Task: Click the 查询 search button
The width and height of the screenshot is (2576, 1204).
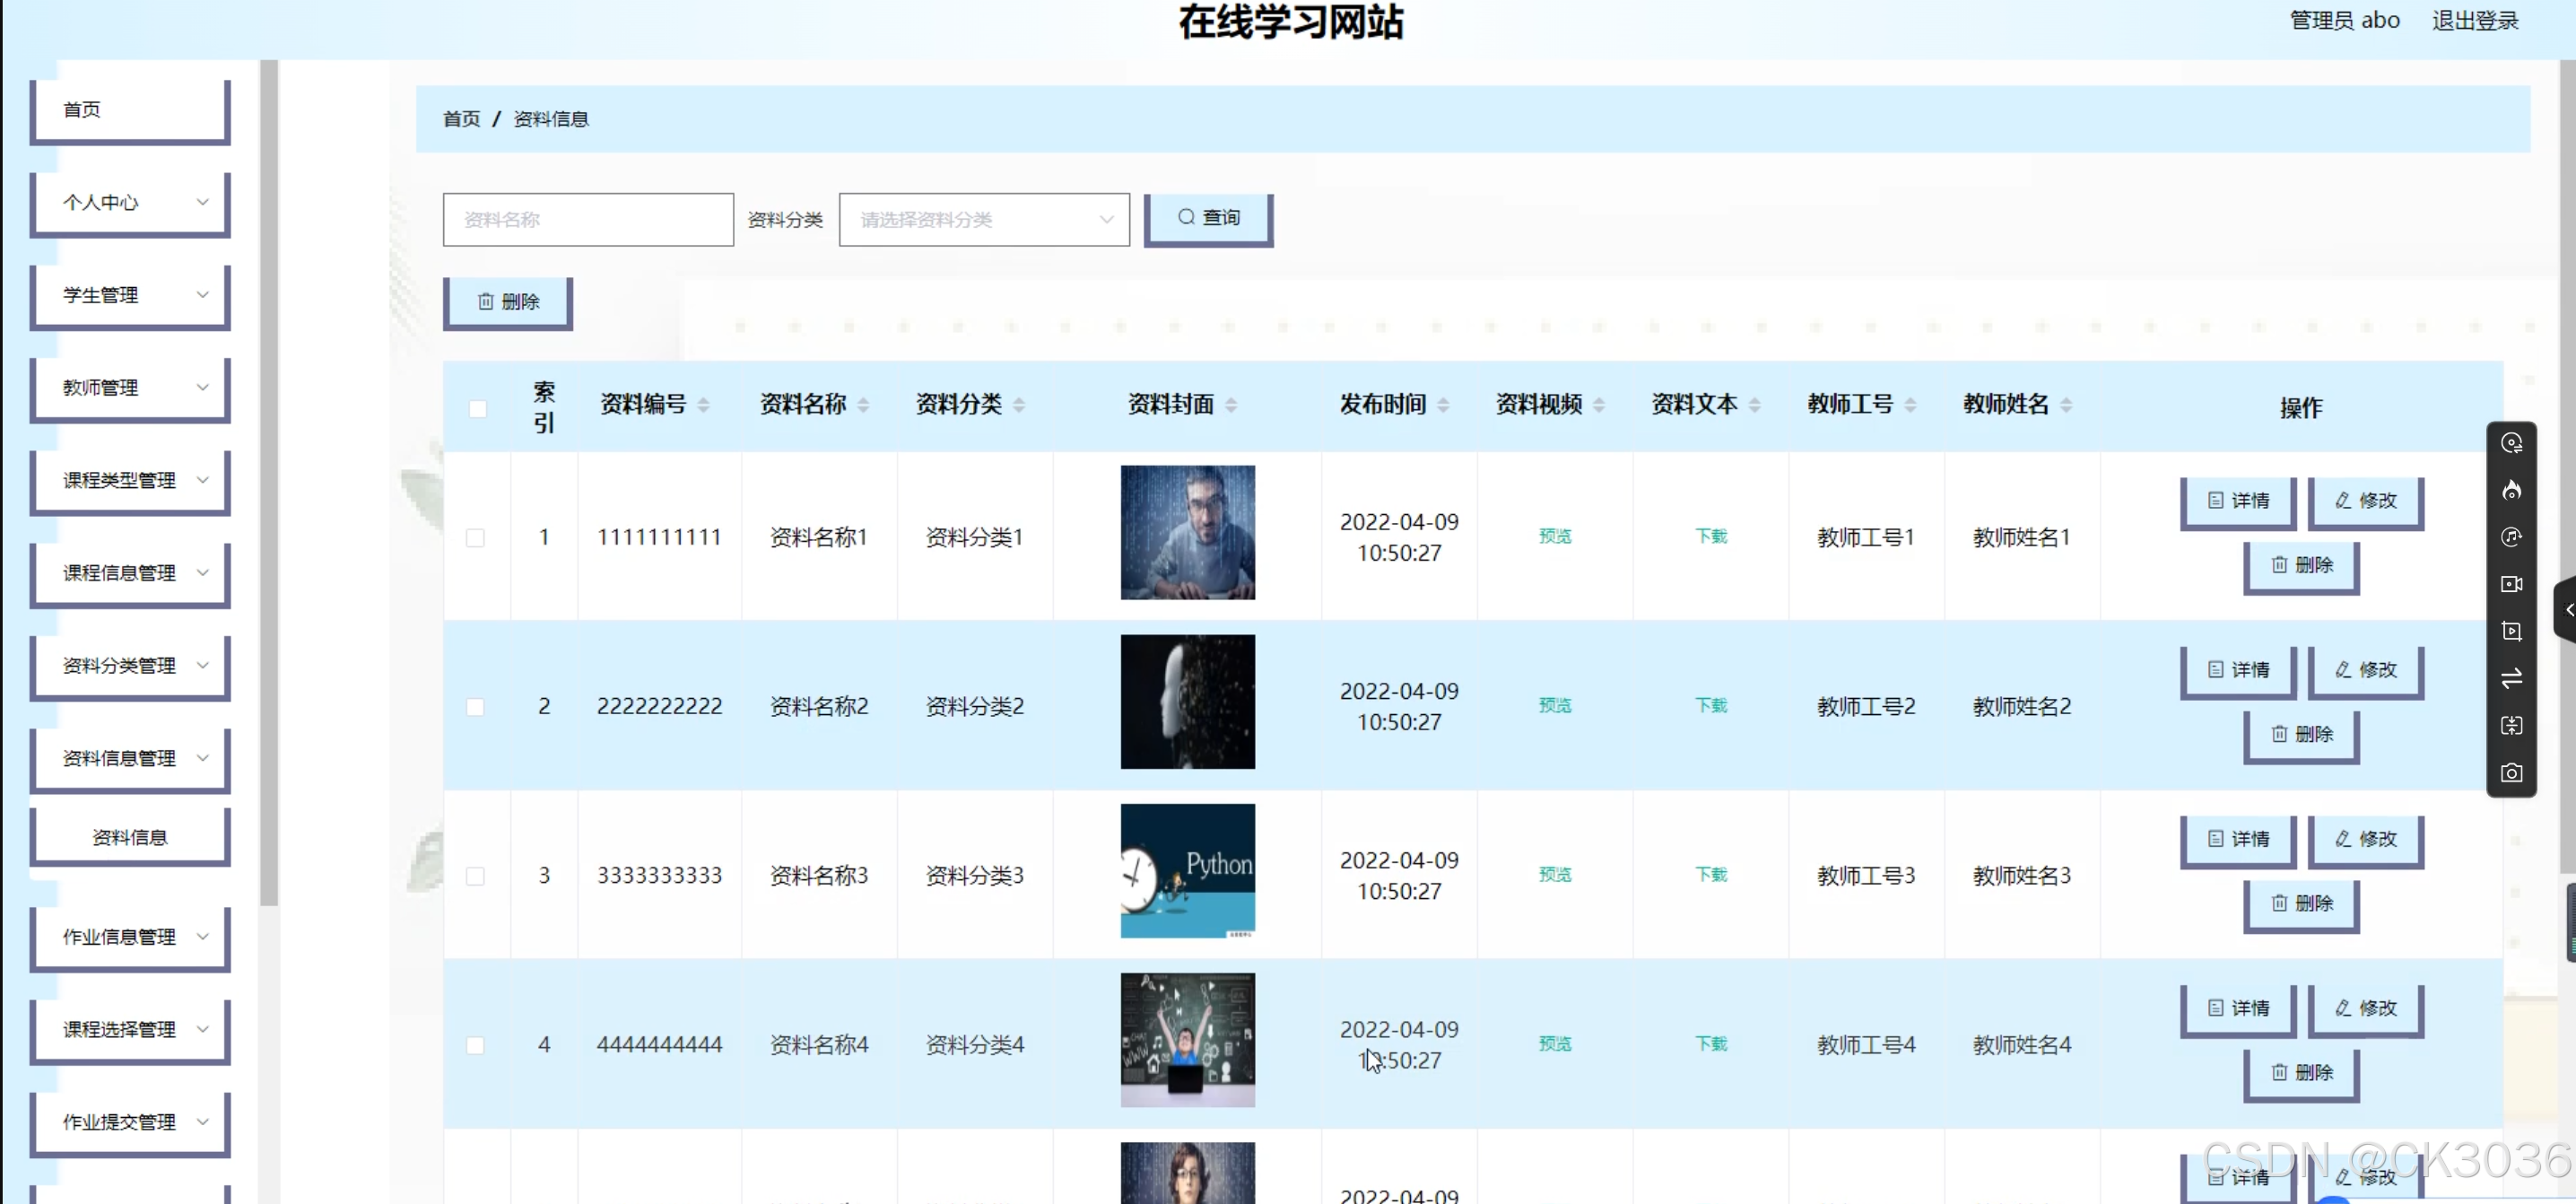Action: click(1207, 218)
